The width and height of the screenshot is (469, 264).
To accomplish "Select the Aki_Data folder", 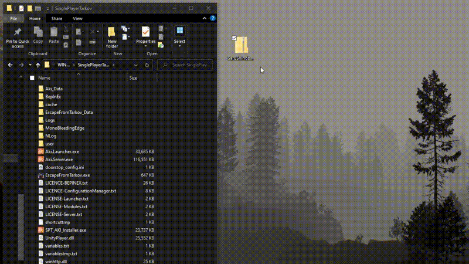I will pos(54,89).
